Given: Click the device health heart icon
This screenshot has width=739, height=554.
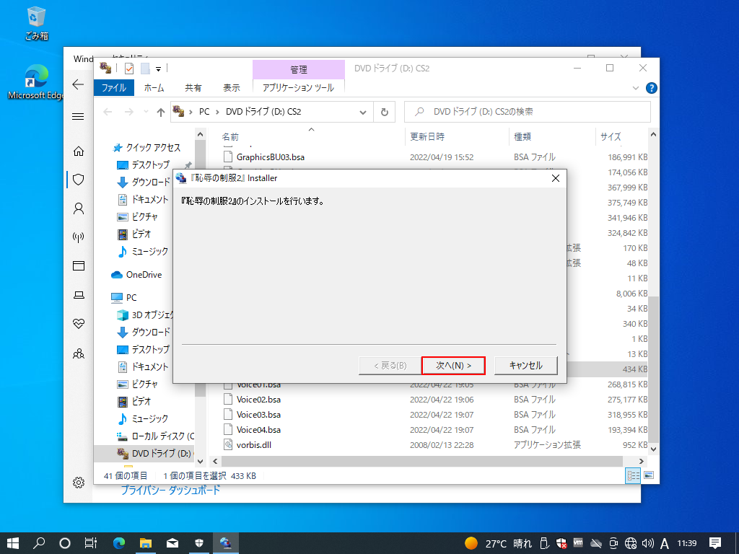Looking at the screenshot, I should [79, 324].
